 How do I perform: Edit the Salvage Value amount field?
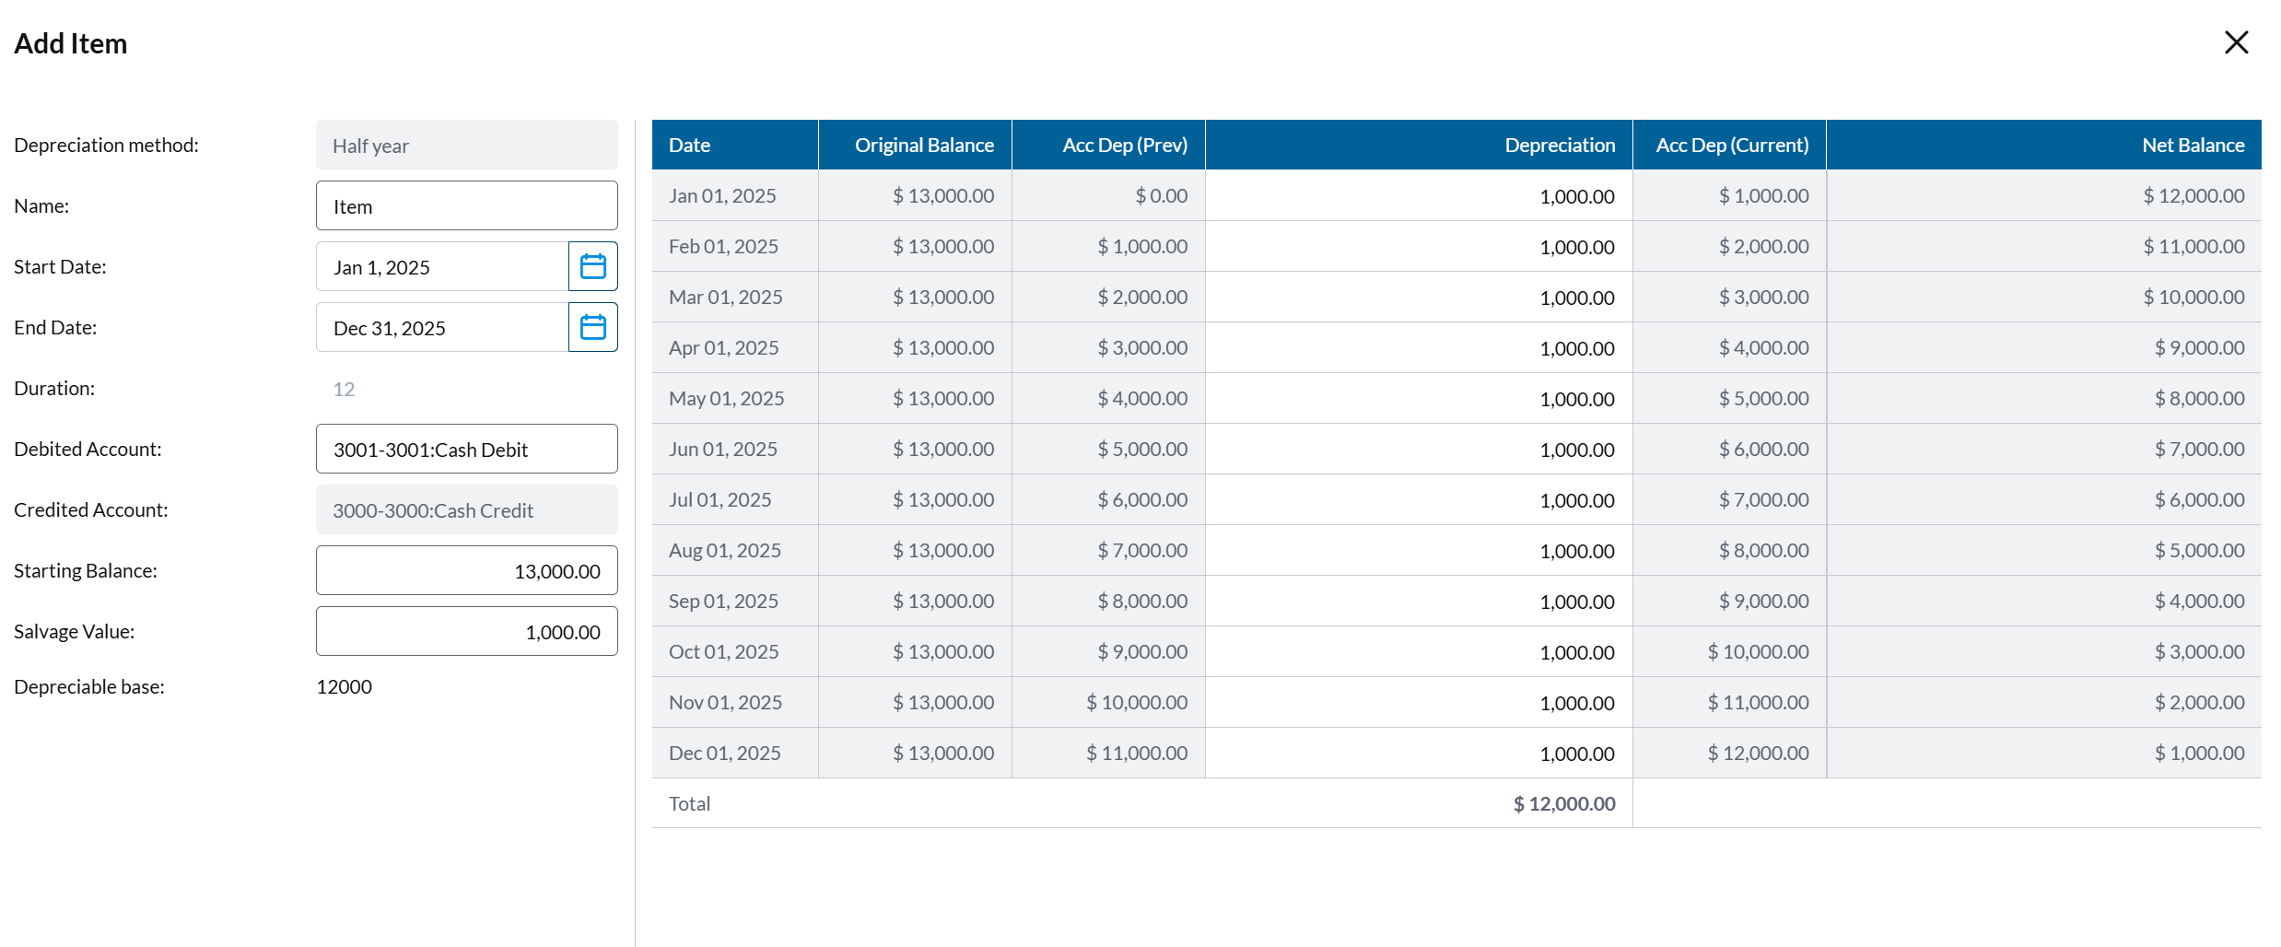pos(466,632)
